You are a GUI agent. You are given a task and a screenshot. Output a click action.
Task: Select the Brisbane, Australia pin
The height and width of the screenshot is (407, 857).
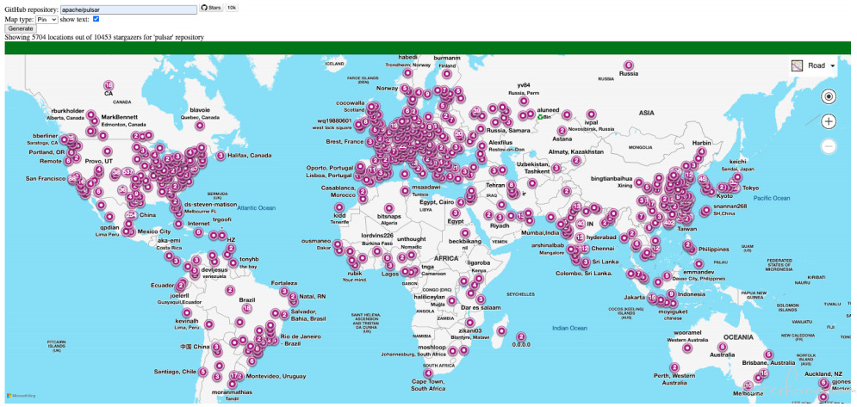coord(769,354)
